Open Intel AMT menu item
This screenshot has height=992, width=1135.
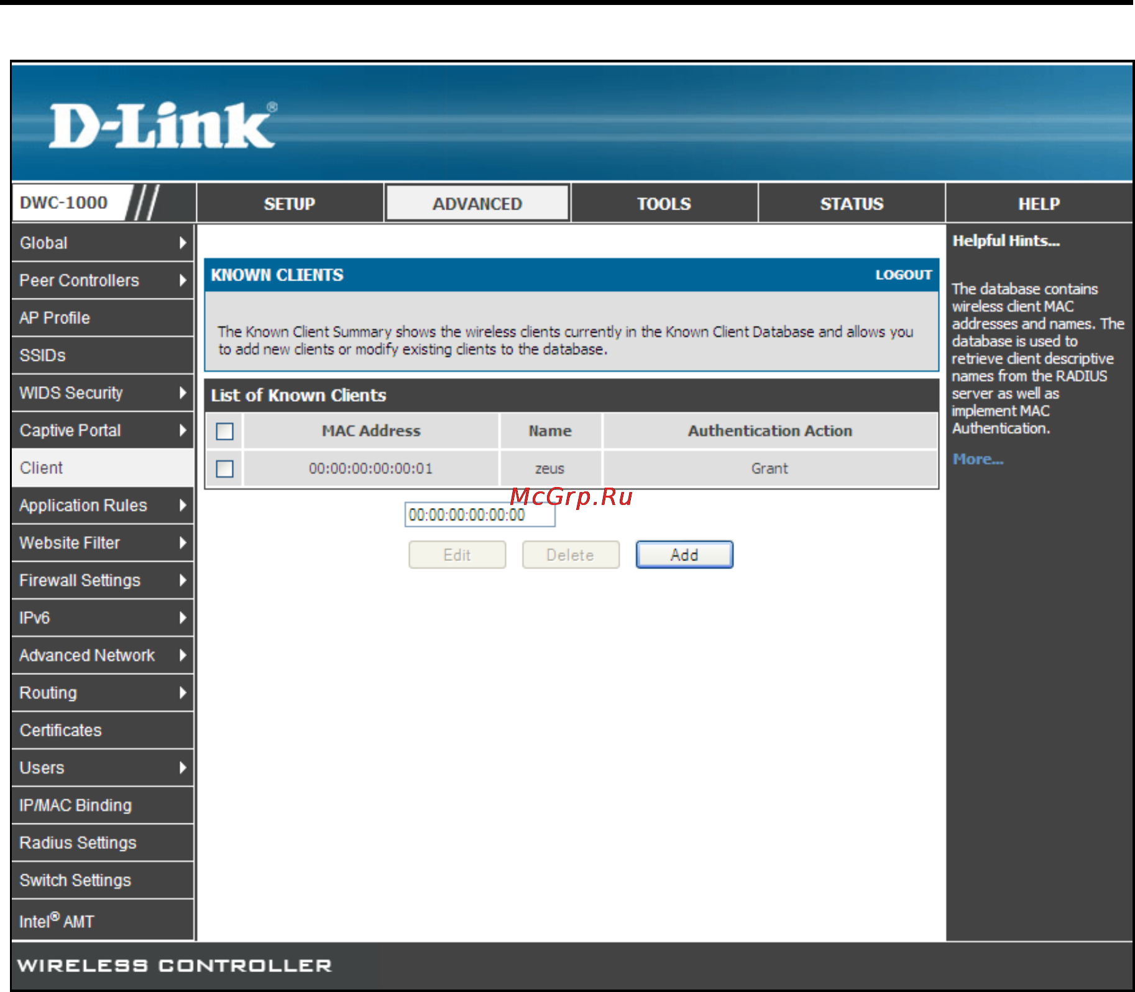pos(103,920)
